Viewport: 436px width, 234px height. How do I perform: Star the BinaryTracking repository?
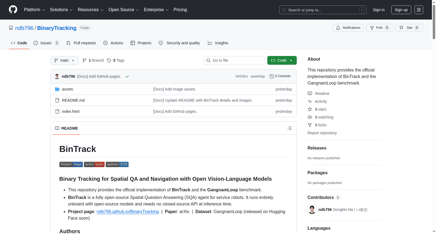(x=409, y=28)
